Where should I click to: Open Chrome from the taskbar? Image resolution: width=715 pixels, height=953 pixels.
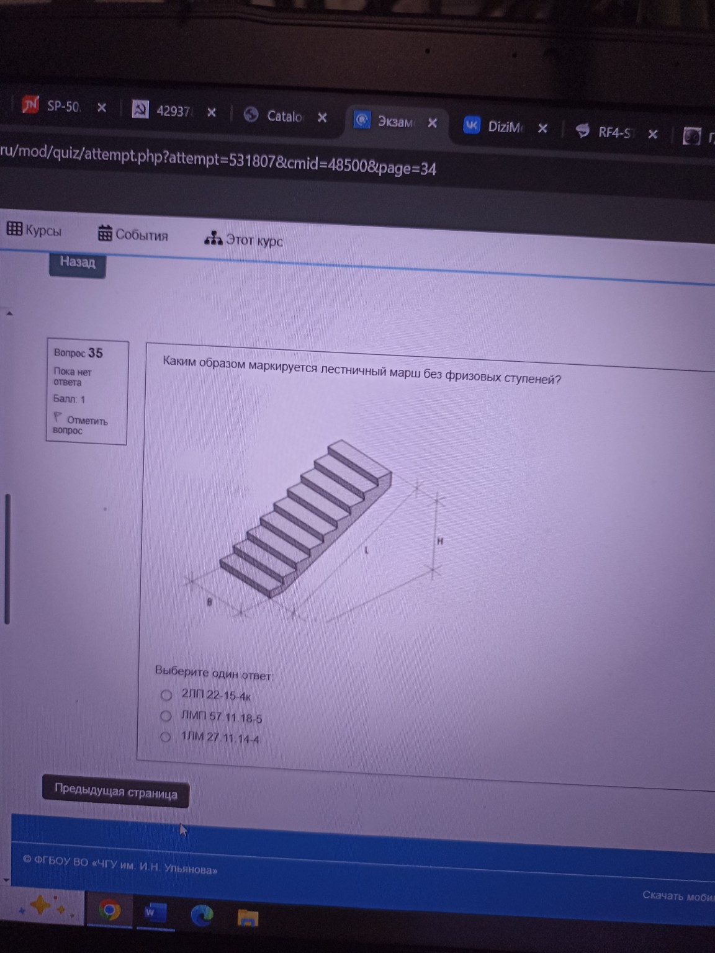pos(110,910)
